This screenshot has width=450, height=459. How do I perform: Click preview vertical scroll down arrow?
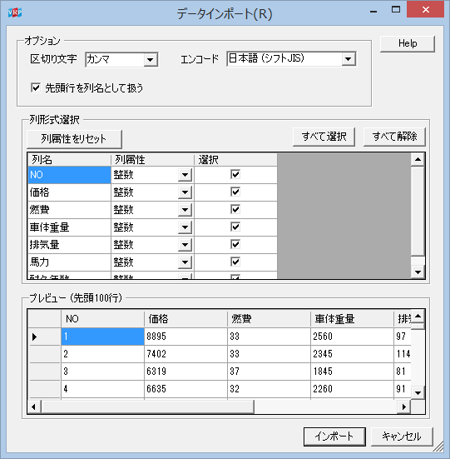418,393
